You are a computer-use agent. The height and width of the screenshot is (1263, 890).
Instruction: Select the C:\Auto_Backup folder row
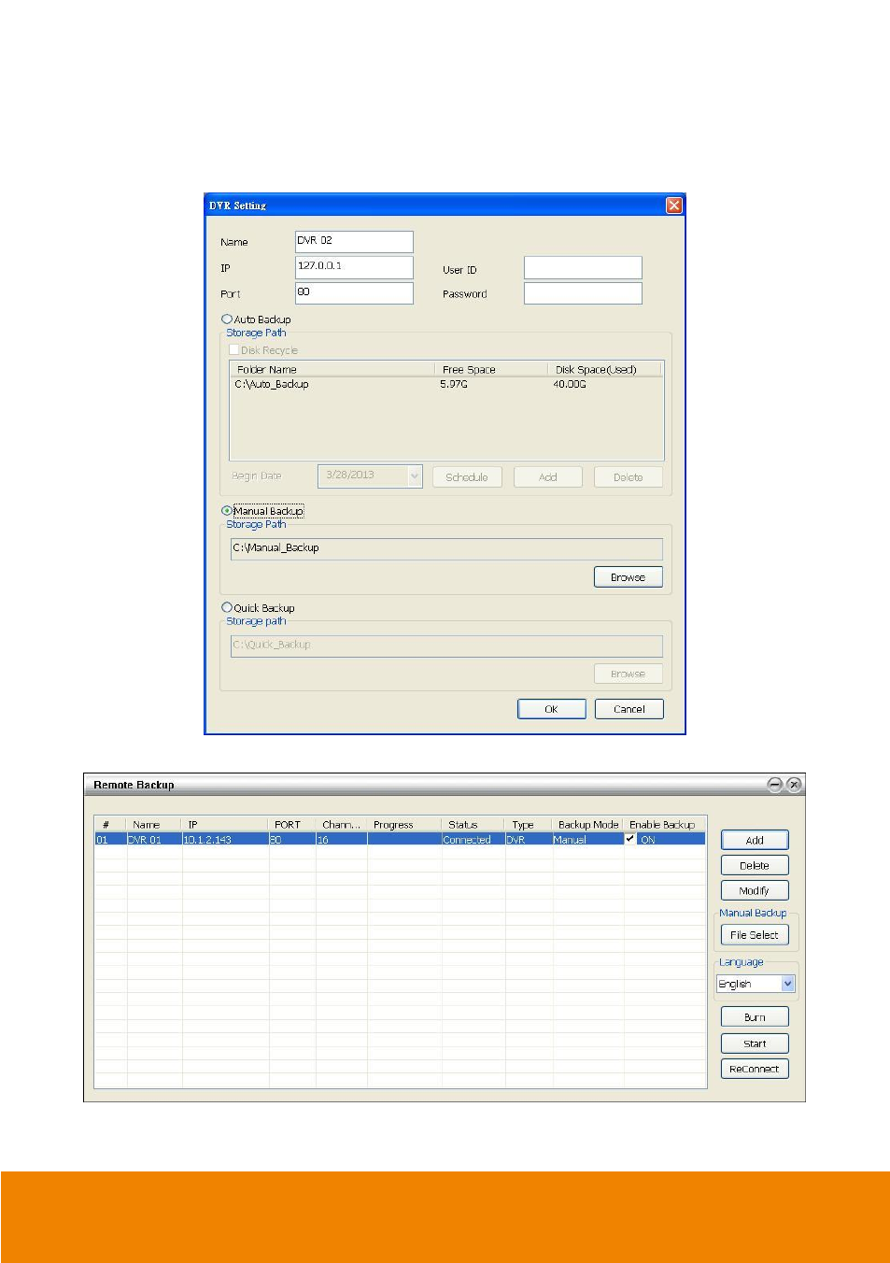[x=446, y=384]
